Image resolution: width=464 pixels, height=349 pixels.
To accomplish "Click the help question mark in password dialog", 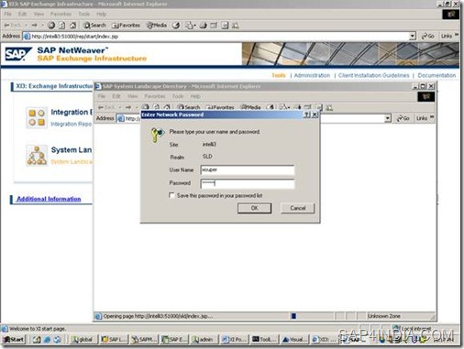I will tap(307, 115).
